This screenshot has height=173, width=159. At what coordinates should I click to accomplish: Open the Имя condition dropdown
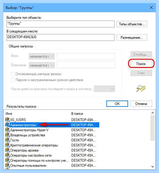[42, 56]
